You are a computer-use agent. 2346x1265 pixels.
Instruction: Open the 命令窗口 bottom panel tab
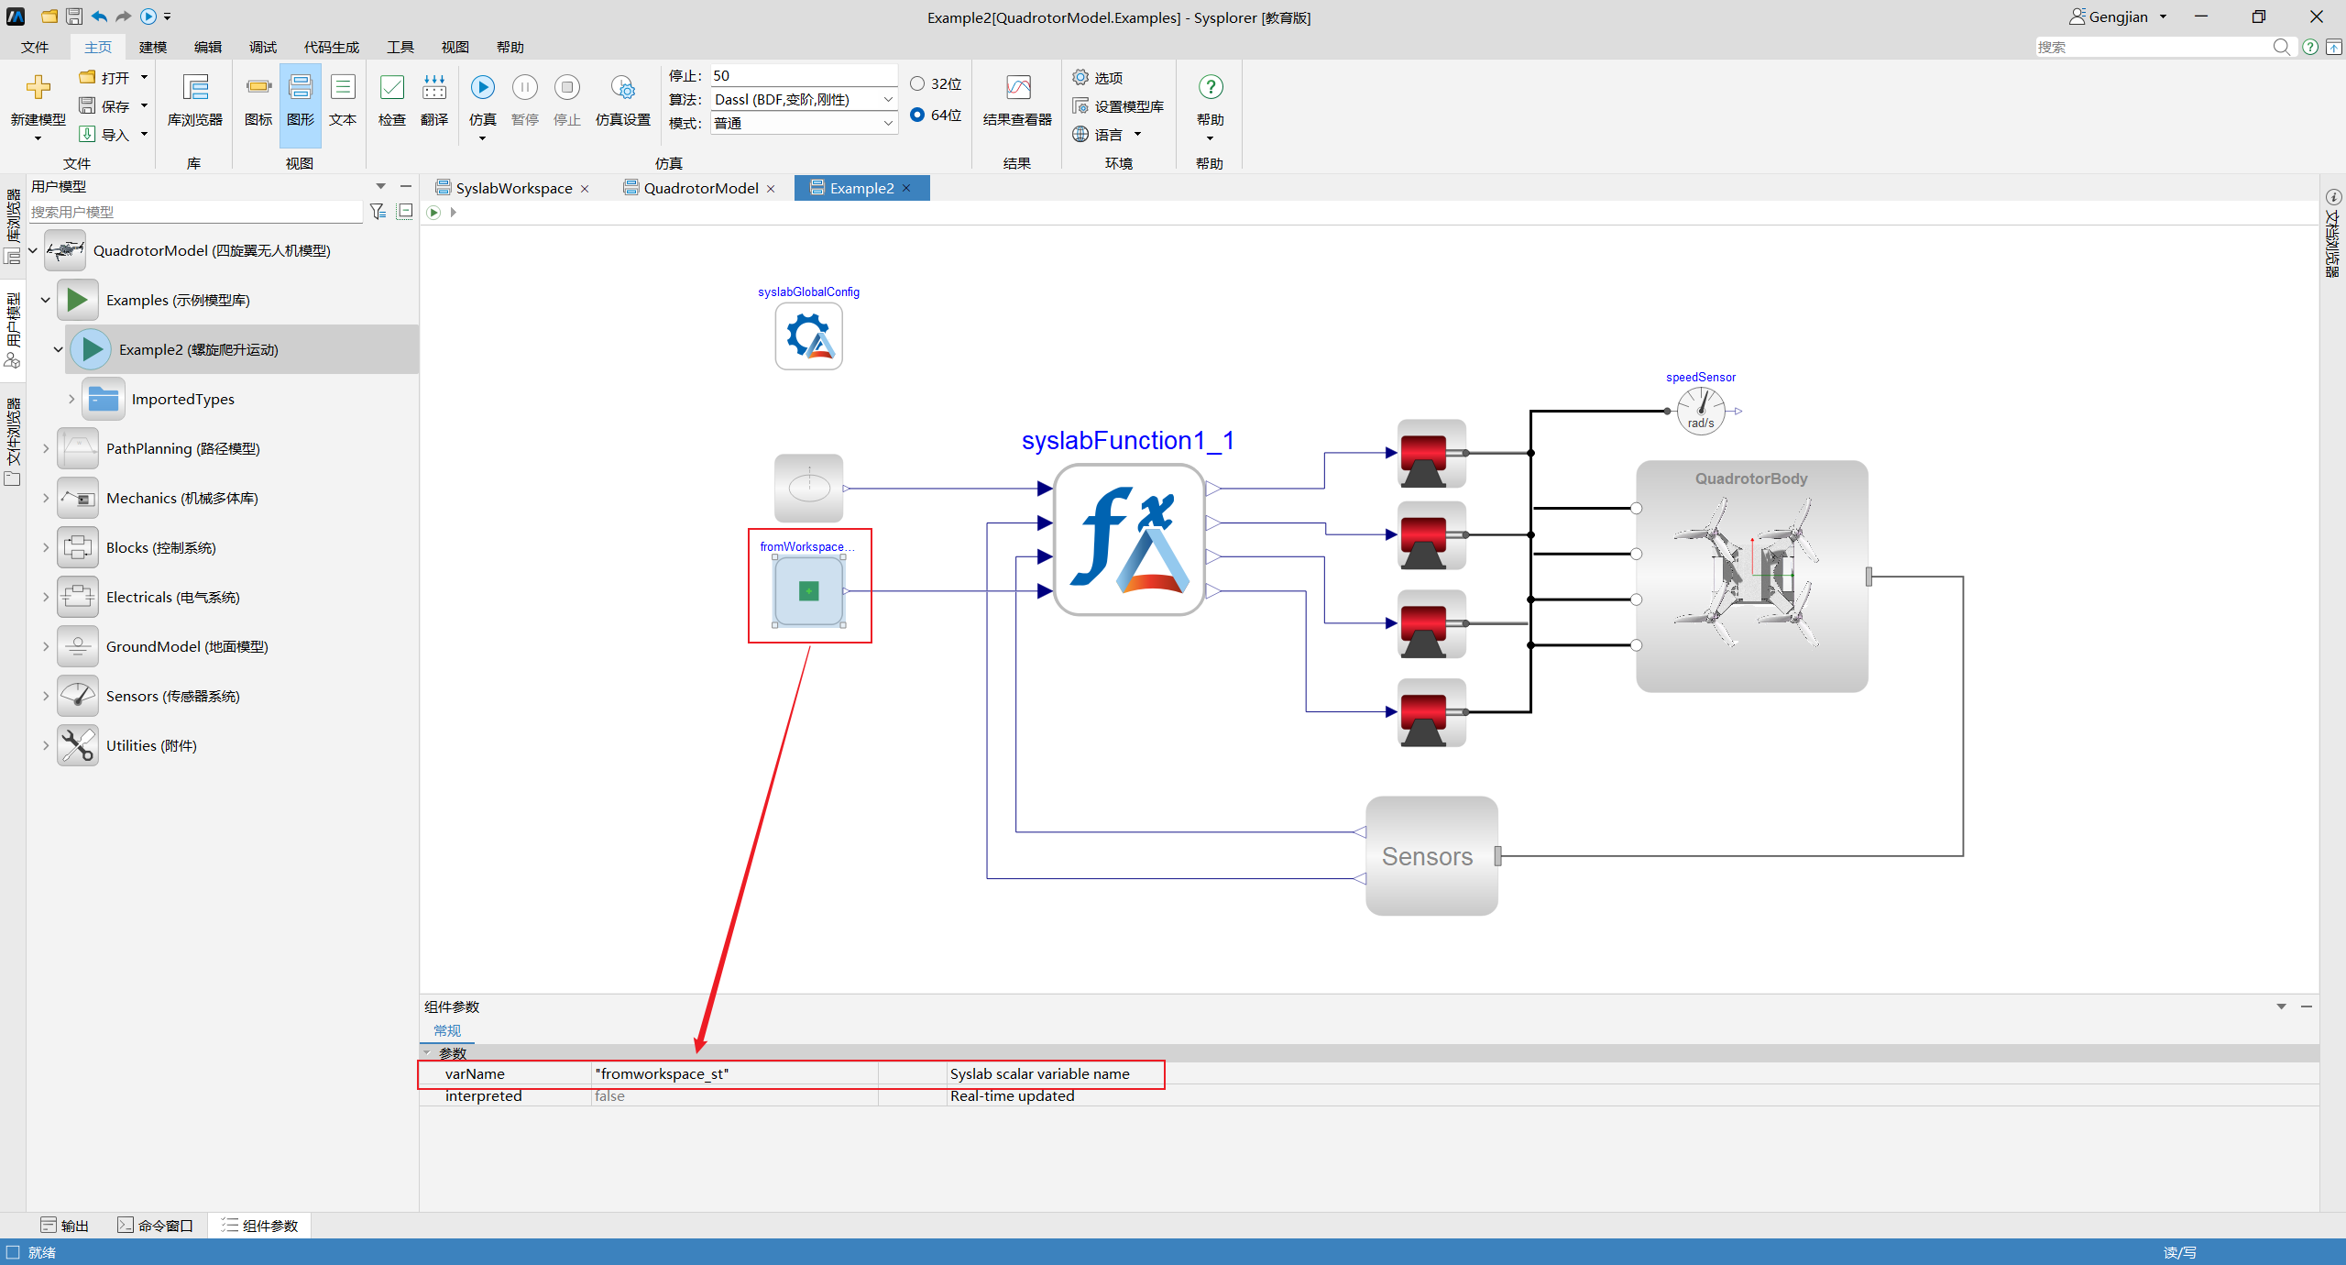click(x=156, y=1226)
